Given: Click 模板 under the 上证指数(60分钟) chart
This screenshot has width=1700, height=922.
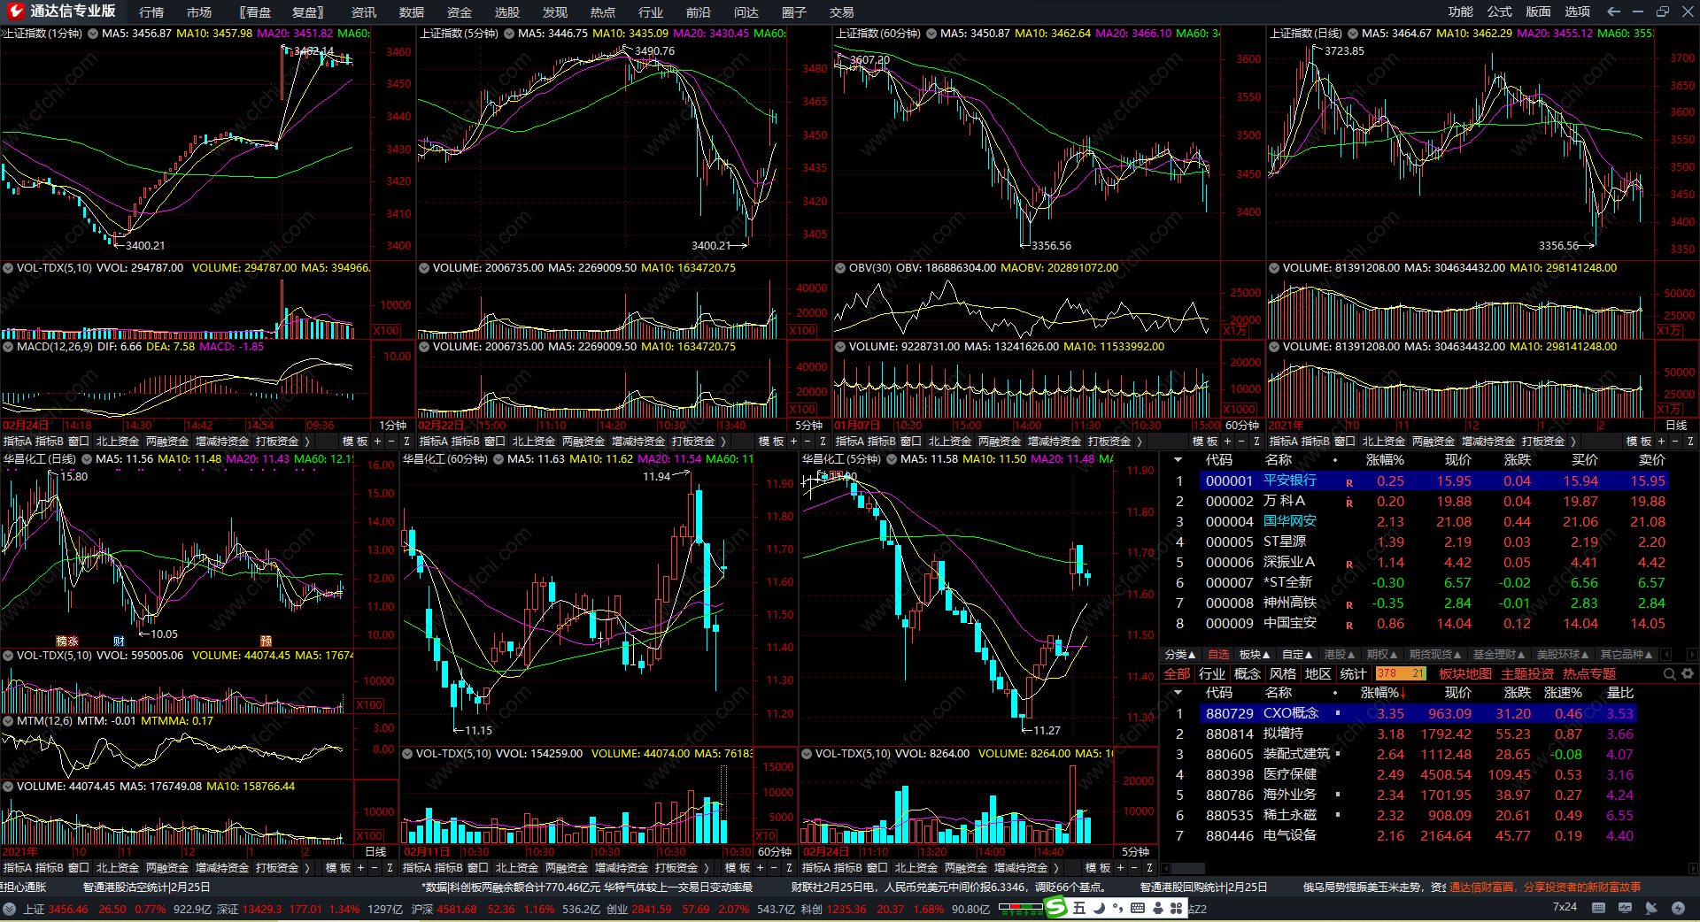Looking at the screenshot, I should 1205,441.
